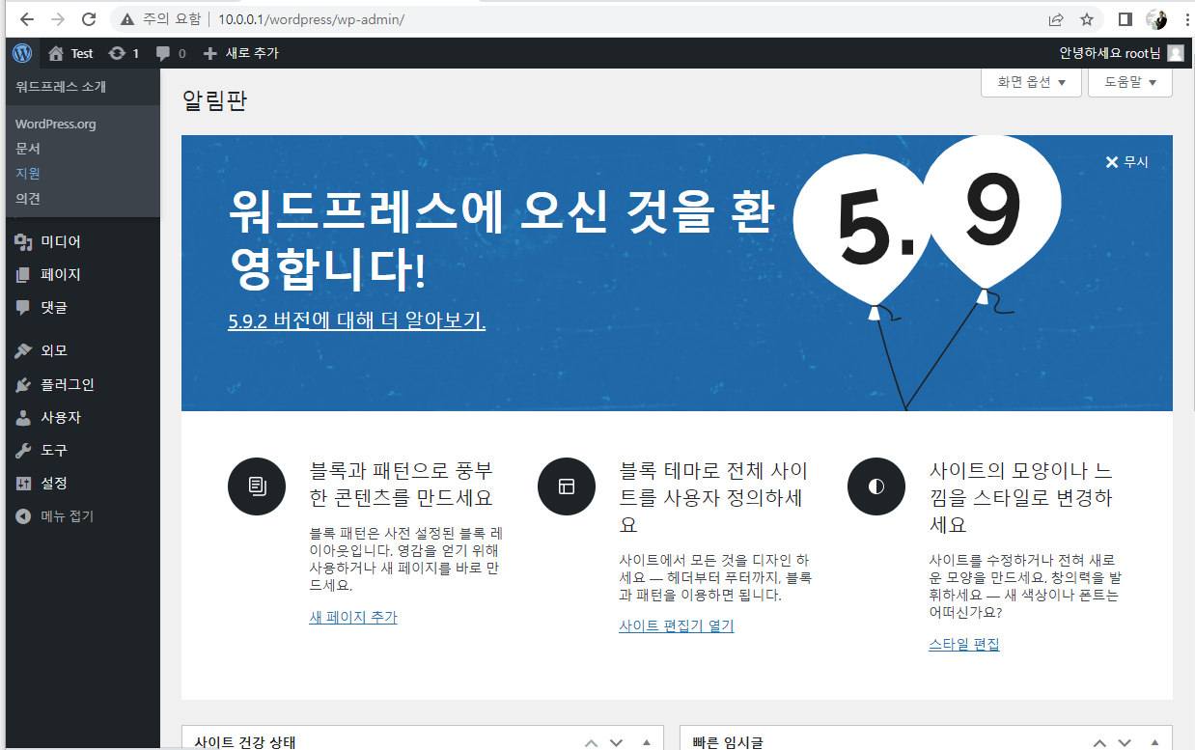Image resolution: width=1195 pixels, height=750 pixels.
Task: Click the styles half-circle round icon
Action: click(876, 486)
